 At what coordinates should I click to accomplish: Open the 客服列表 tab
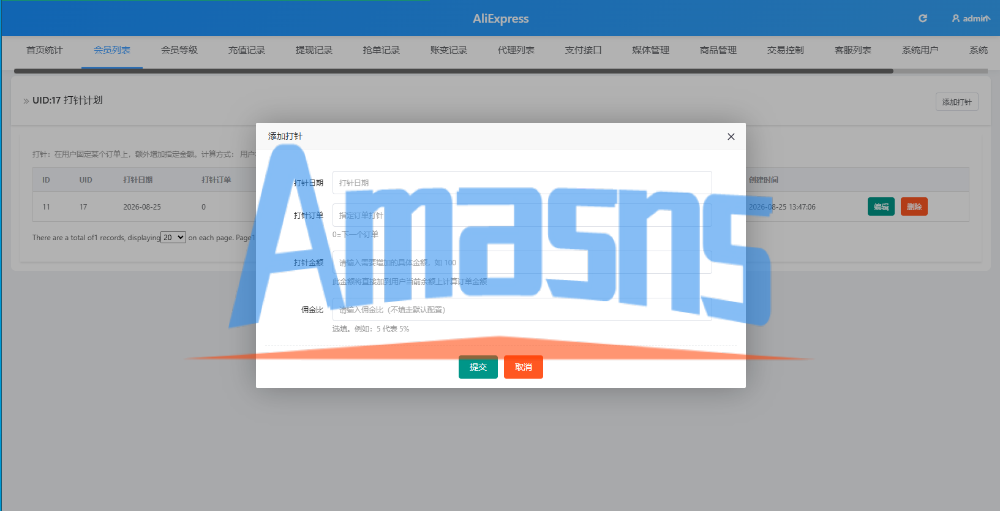point(853,50)
